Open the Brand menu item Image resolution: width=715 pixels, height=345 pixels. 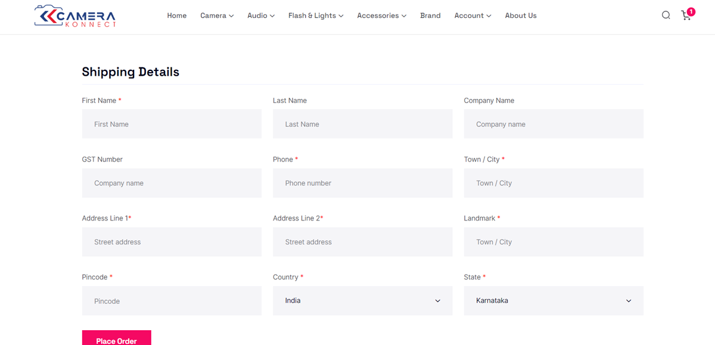click(x=430, y=15)
